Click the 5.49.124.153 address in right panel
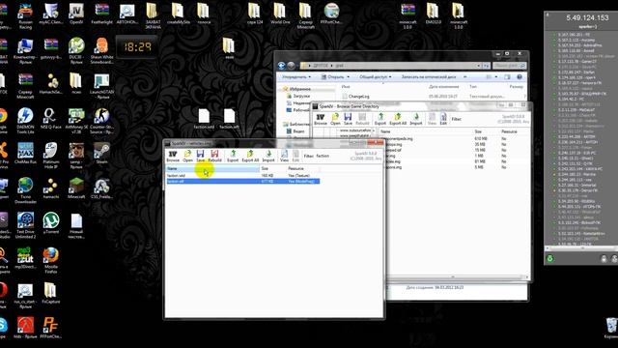This screenshot has height=348, width=618. click(x=587, y=17)
